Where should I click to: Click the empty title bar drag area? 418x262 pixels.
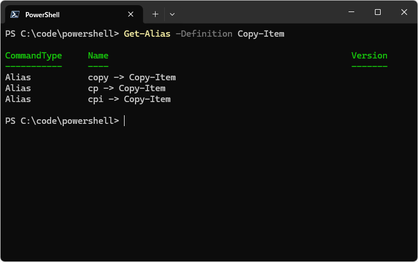(258, 13)
